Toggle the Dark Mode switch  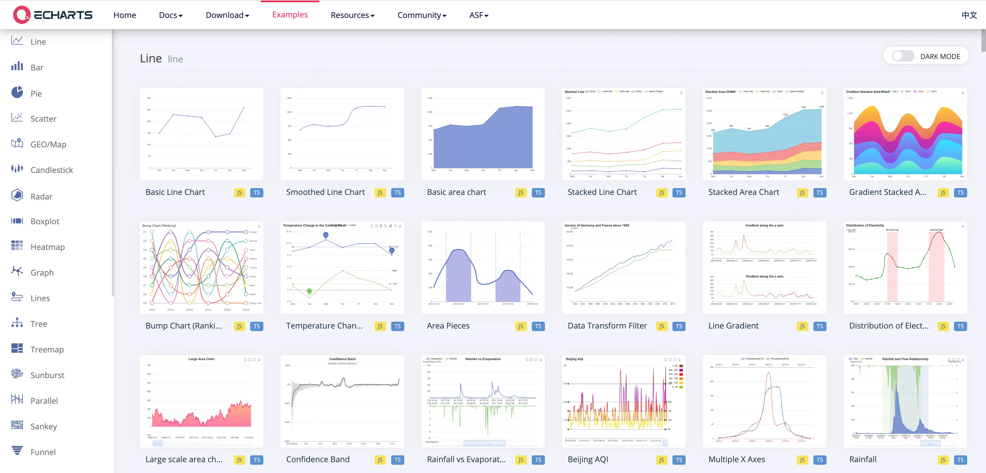point(903,56)
